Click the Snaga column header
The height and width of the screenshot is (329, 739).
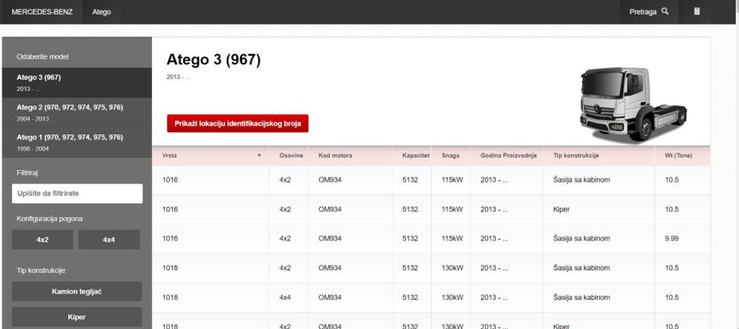[x=450, y=155]
